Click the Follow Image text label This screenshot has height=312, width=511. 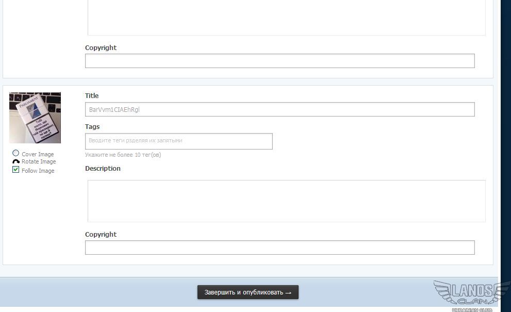click(38, 171)
